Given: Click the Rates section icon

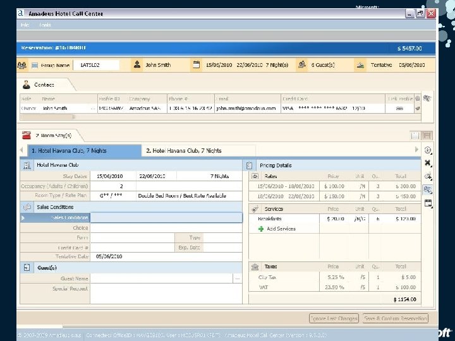Looking at the screenshot, I should point(255,176).
